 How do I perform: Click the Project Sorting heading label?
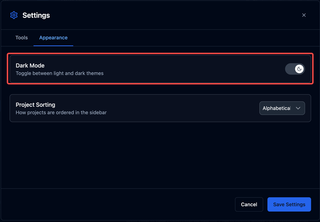[x=35, y=105]
